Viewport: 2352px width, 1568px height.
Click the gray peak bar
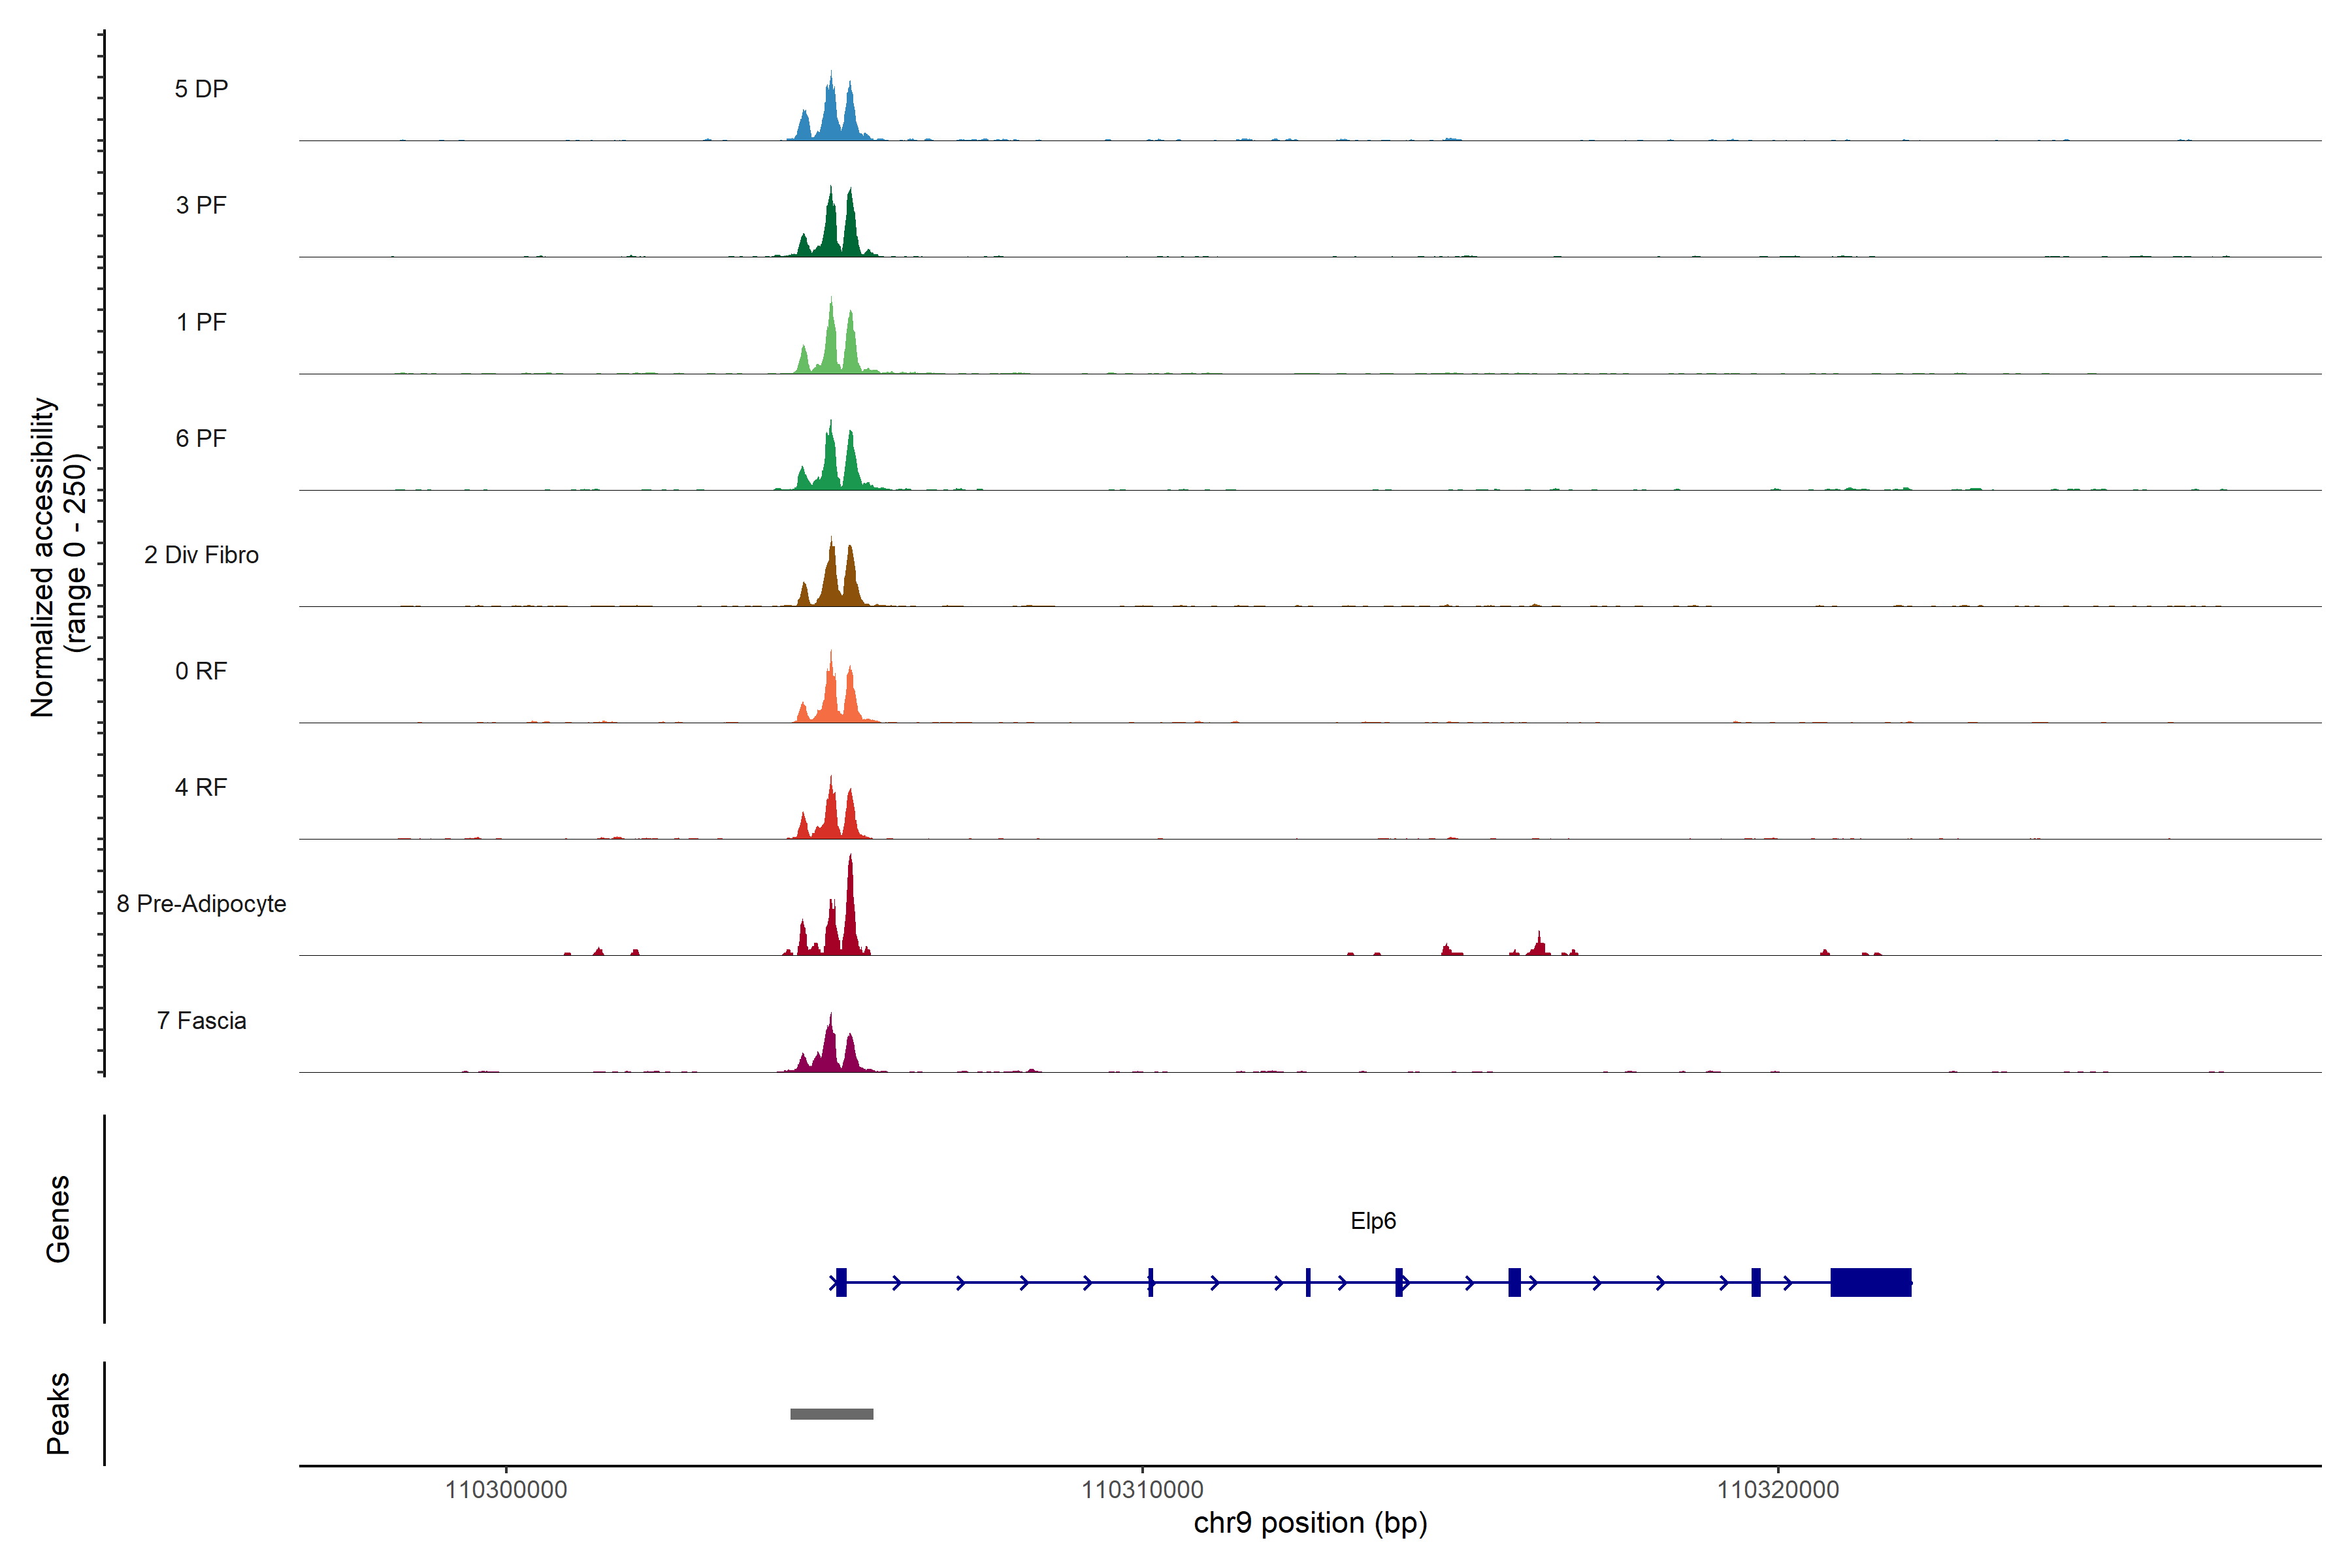831,1414
